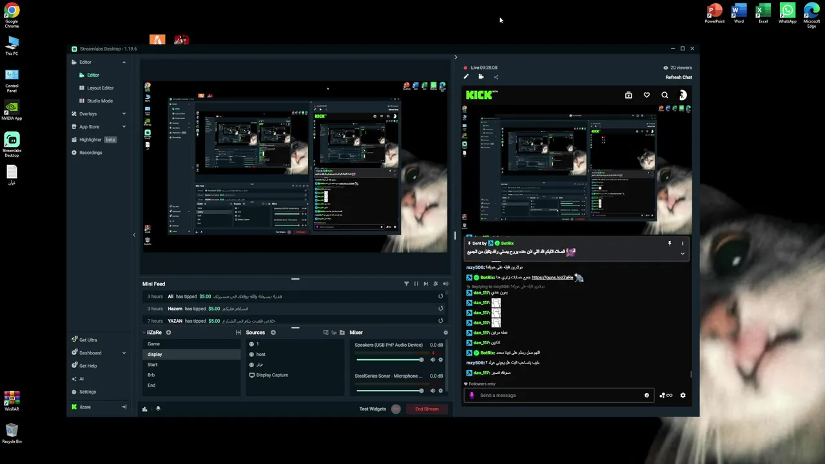The height and width of the screenshot is (464, 825).
Task: Mute SteelSeries Sonar Microphone
Action: pos(432,391)
